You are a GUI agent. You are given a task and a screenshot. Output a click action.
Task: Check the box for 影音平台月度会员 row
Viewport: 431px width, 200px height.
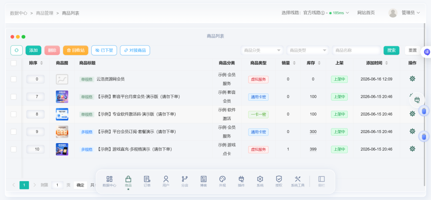[13, 96]
